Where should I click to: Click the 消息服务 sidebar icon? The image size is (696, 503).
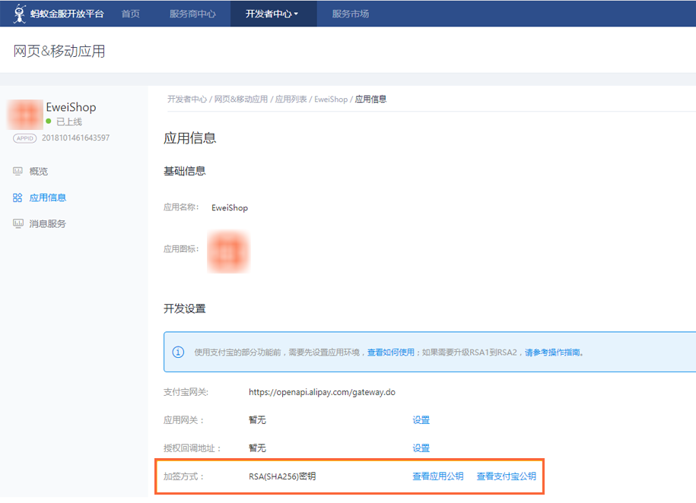coord(17,224)
